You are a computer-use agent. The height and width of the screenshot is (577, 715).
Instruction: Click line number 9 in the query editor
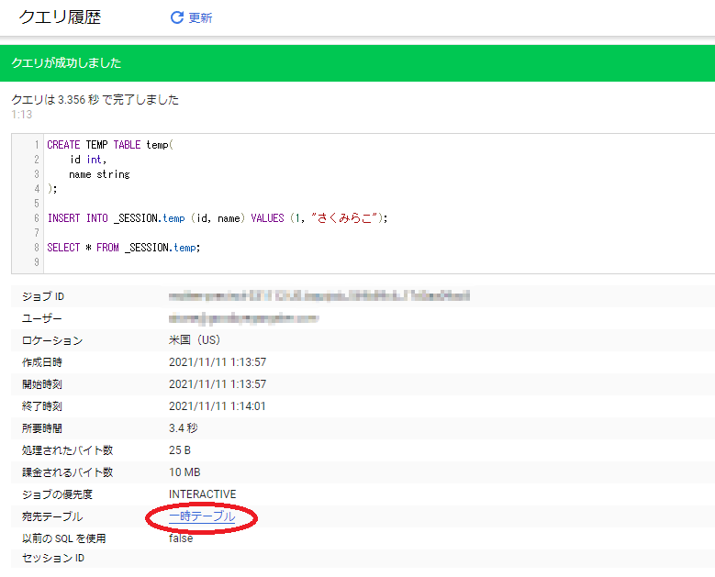point(37,262)
